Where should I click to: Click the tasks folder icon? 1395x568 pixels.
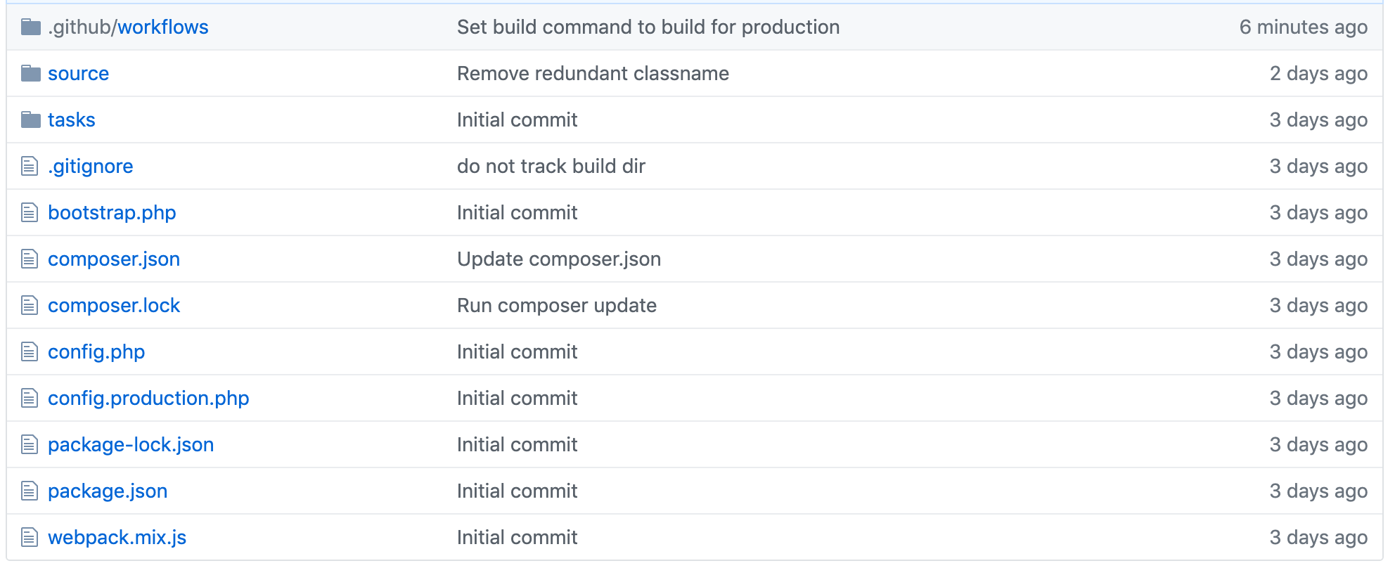pyautogui.click(x=31, y=120)
